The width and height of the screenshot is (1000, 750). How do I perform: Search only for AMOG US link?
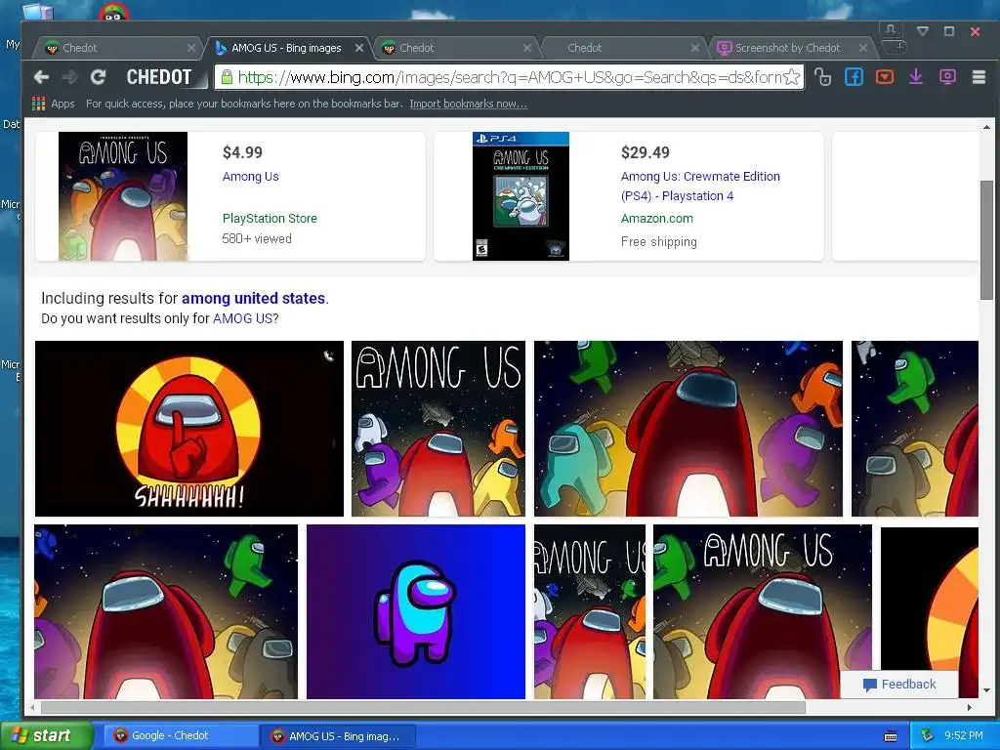tap(242, 318)
